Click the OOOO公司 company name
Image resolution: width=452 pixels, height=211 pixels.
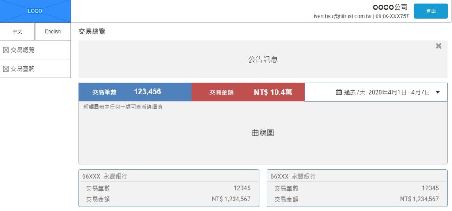coord(391,7)
